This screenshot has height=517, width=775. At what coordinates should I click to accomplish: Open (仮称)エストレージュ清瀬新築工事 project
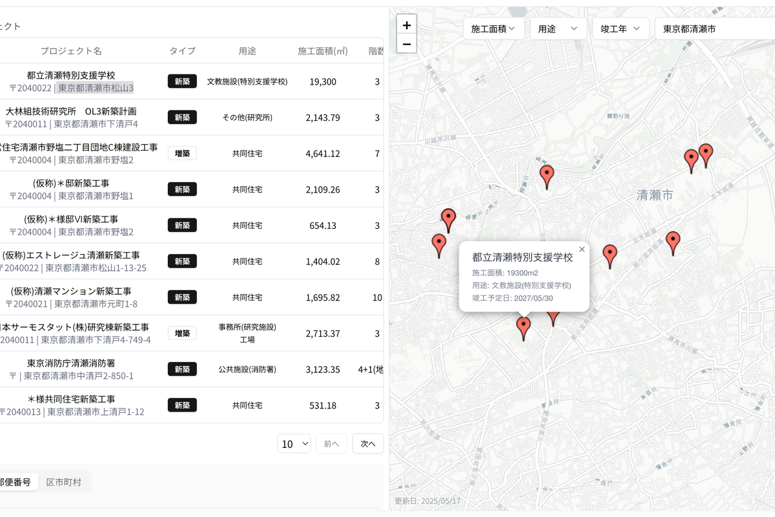point(71,256)
